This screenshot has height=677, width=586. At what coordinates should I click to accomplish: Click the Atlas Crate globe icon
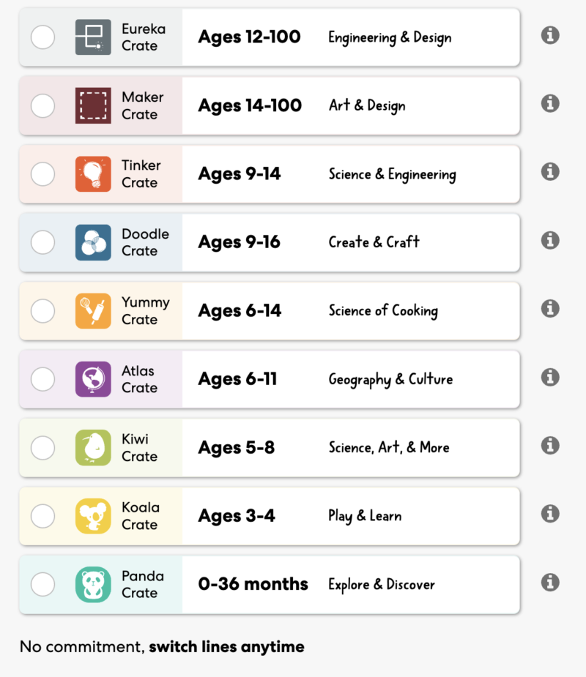[93, 379]
